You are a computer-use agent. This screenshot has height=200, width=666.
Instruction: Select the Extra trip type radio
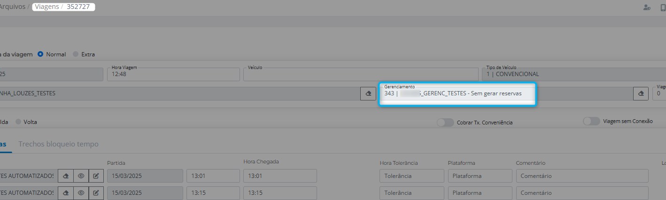[76, 54]
